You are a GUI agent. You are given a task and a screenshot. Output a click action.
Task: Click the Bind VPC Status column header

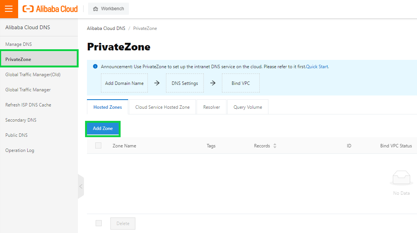pos(396,146)
